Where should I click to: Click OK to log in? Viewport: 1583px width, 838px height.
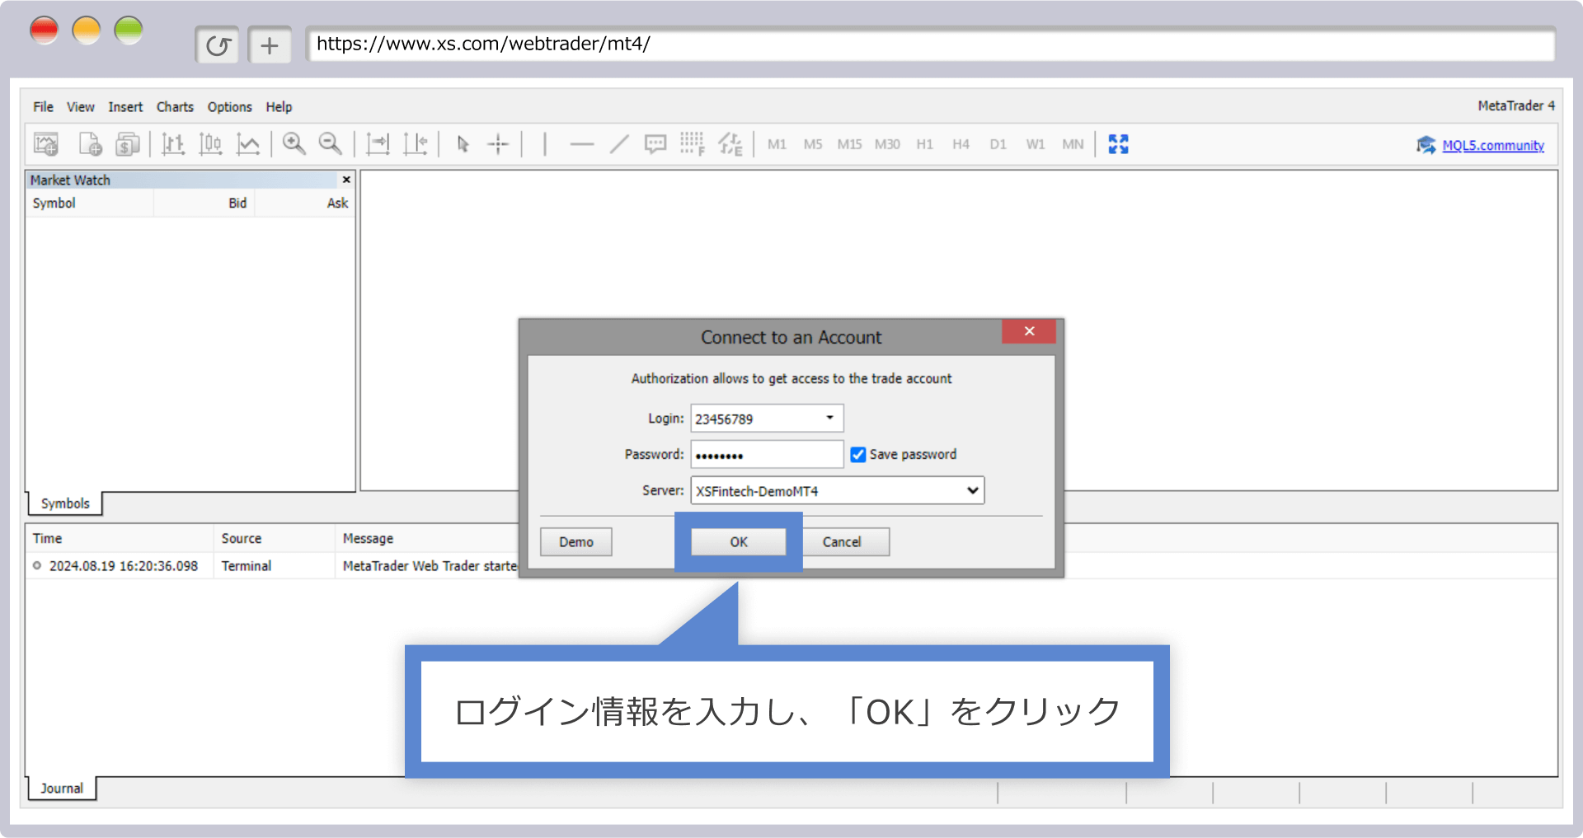738,541
